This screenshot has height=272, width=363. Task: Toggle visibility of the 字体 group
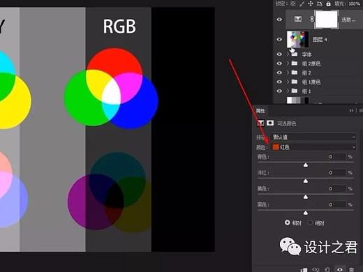coord(279,54)
